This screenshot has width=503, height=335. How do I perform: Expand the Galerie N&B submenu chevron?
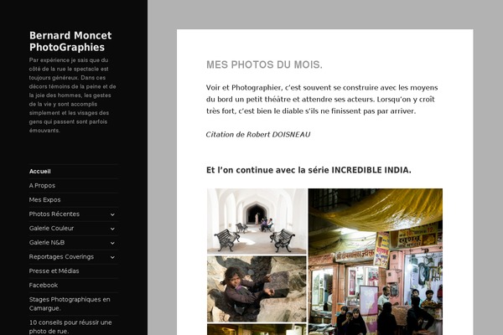(112, 243)
